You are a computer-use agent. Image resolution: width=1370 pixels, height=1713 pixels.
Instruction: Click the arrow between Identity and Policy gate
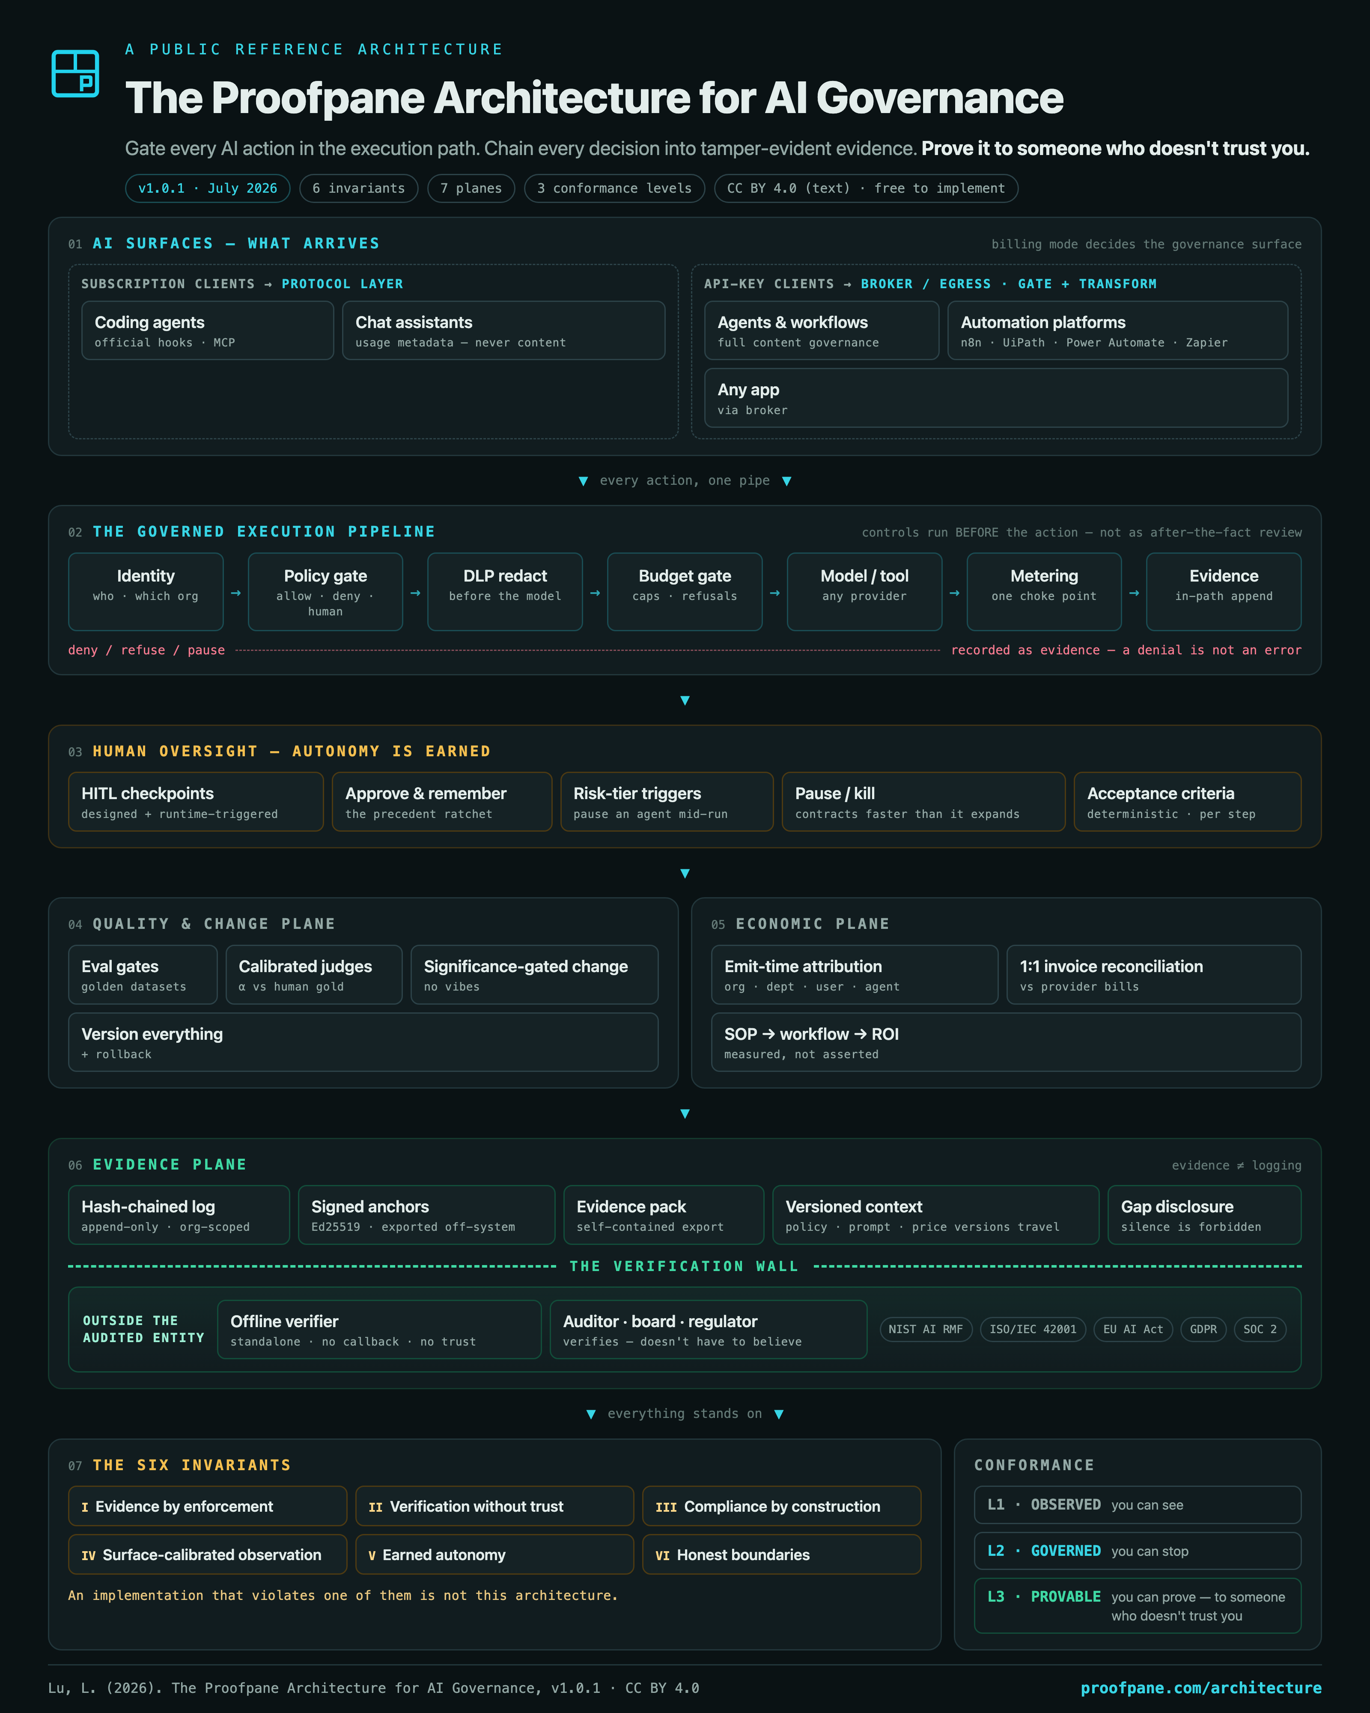tap(236, 593)
